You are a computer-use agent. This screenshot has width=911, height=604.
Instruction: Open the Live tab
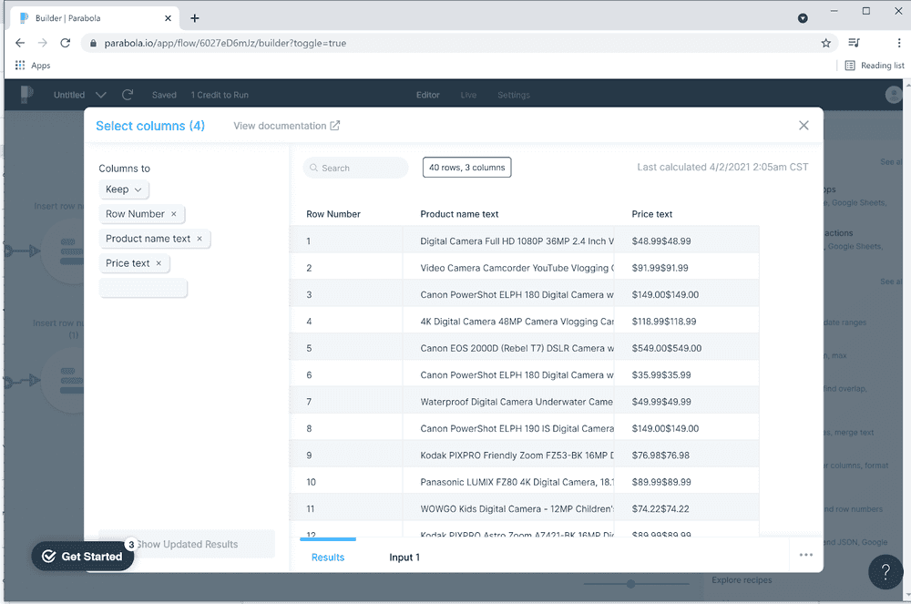[x=468, y=95]
